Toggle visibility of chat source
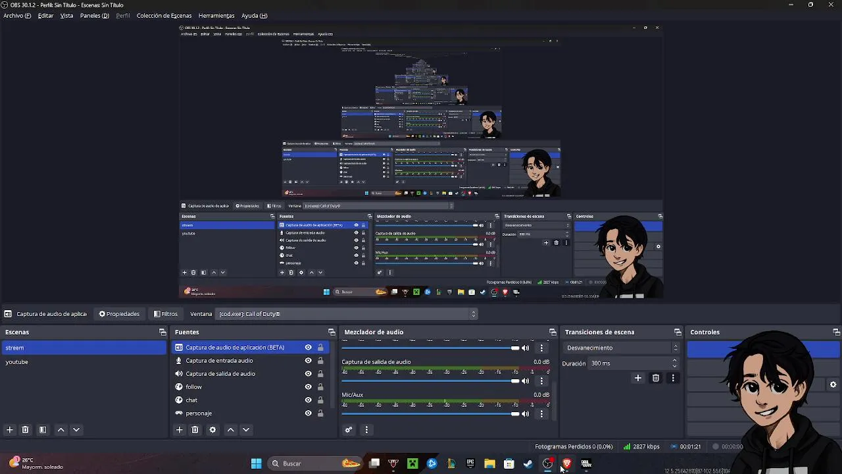Image resolution: width=842 pixels, height=474 pixels. [308, 400]
